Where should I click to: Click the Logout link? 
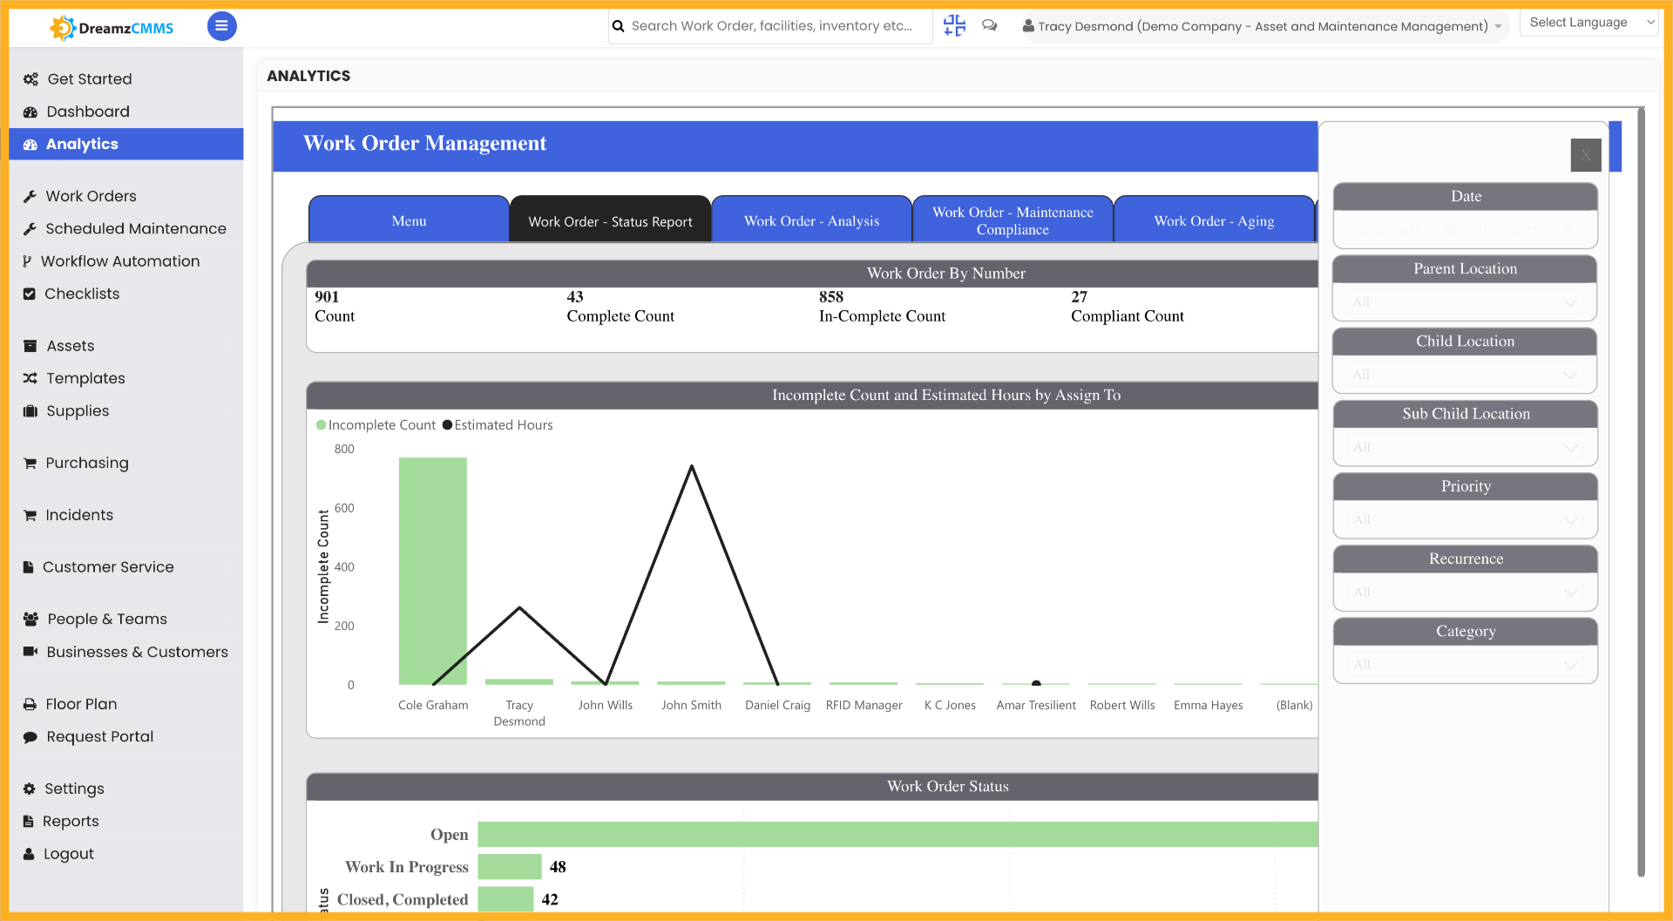[x=69, y=854]
